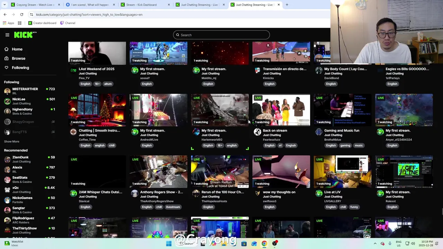Open the 'Back on stream' thumbnail

click(x=281, y=110)
